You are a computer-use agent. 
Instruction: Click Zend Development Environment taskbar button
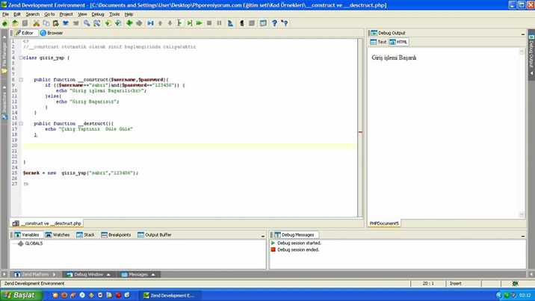pyautogui.click(x=169, y=296)
